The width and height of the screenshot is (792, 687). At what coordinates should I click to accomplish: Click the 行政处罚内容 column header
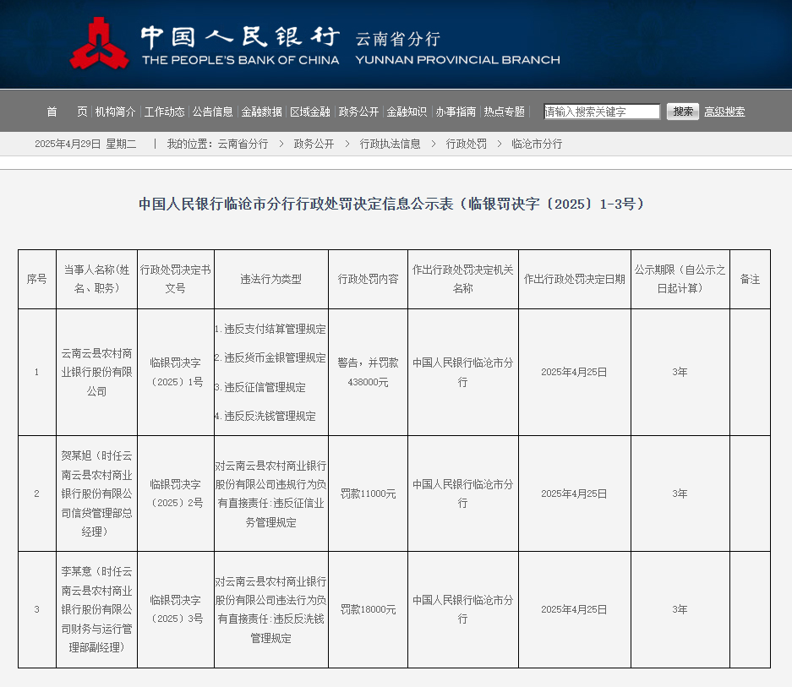point(368,279)
